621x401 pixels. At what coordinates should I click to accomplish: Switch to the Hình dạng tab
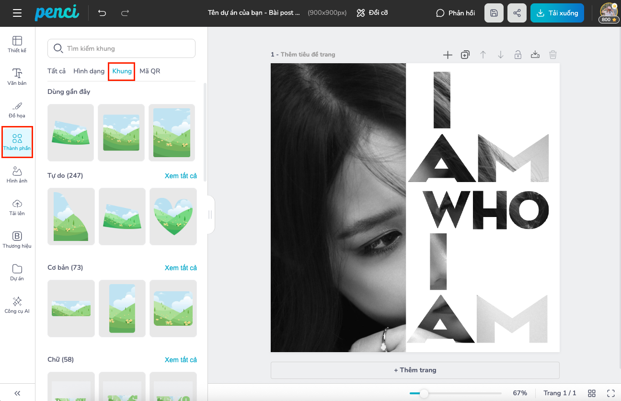point(89,71)
